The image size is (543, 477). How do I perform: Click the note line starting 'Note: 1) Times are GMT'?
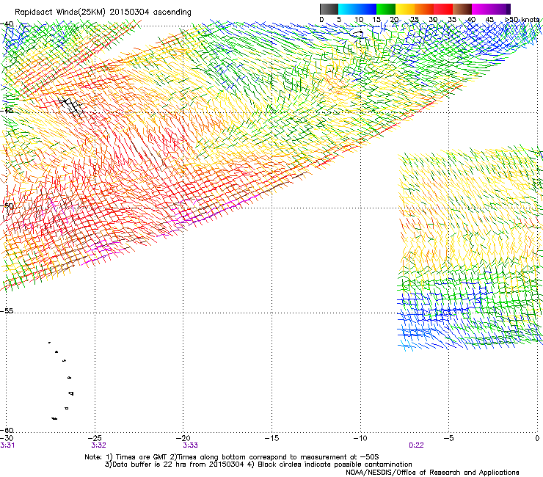[x=232, y=457]
